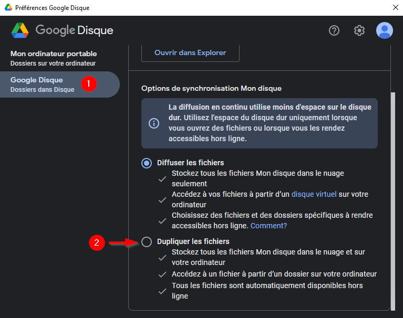Close the Préférences Google Disque window
403x318 pixels.
(x=396, y=7)
